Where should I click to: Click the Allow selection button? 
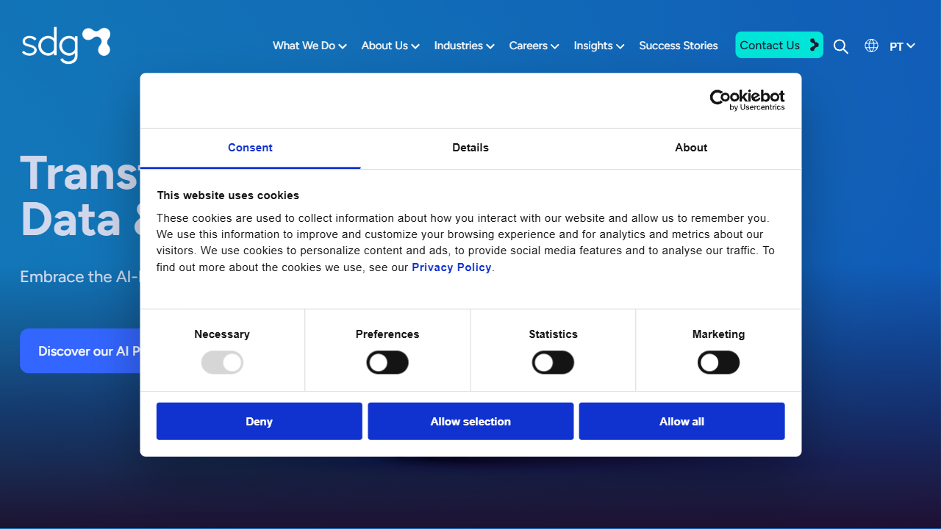(470, 421)
